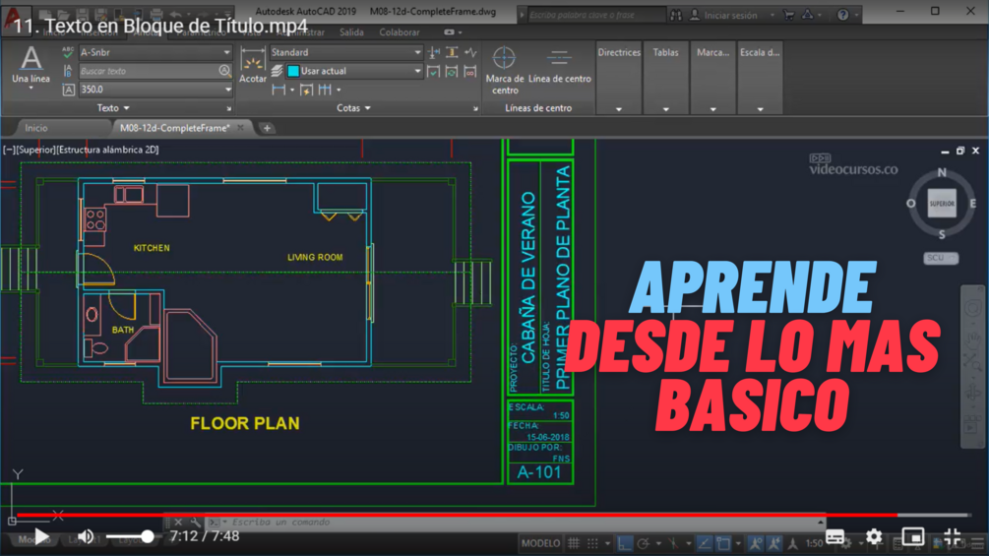Expand the Cotas panel

point(353,108)
